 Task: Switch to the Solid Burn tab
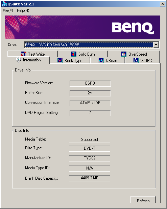83,54
